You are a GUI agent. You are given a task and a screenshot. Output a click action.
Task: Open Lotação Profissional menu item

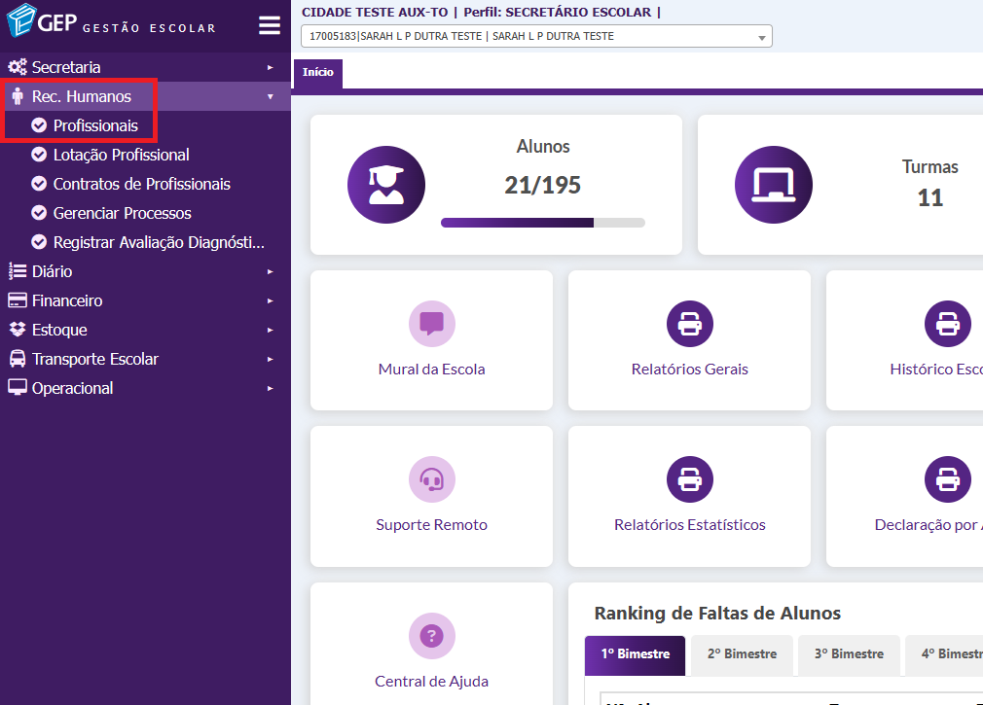(x=121, y=155)
